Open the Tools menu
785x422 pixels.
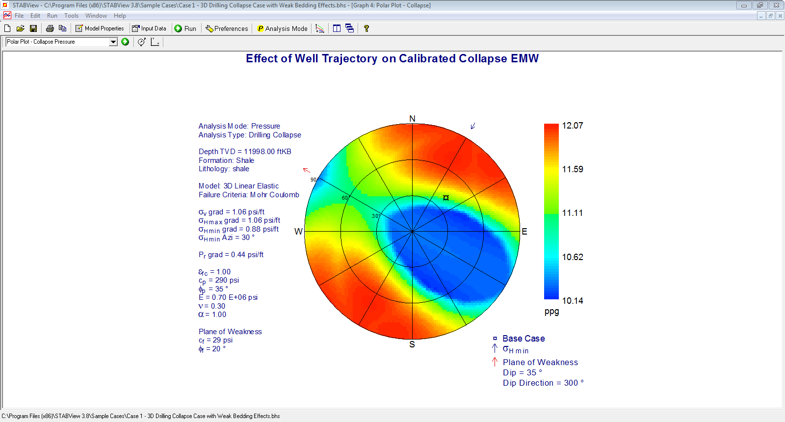click(x=71, y=16)
